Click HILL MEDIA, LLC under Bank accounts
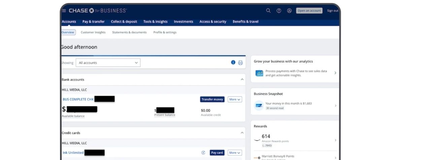Viewport: 431px width, 160px height. coord(74,90)
